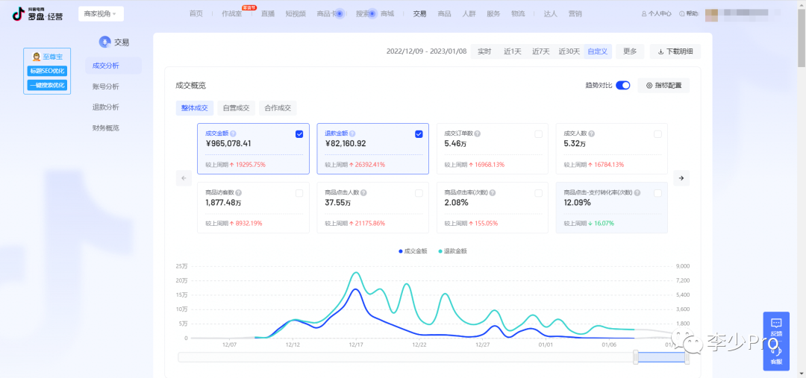Viewport: 806px width, 378px height.
Task: Click help icon beside 成交人数
Action: (x=591, y=133)
